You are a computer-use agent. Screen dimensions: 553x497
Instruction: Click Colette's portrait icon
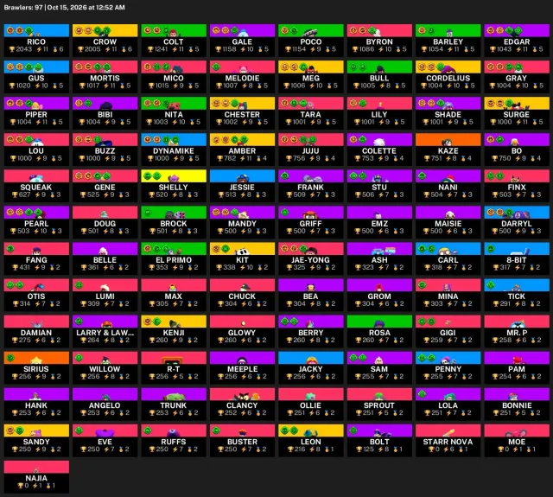(x=379, y=142)
